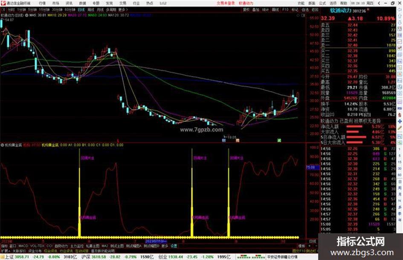Open the 公式 menu
Screen dimensions: 403x260
coord(322,3)
